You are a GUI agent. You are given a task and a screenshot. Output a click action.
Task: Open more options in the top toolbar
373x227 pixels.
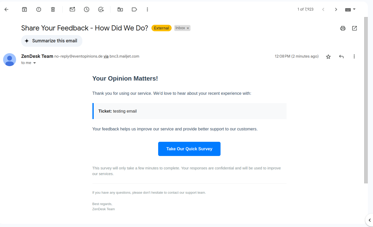pos(147,10)
